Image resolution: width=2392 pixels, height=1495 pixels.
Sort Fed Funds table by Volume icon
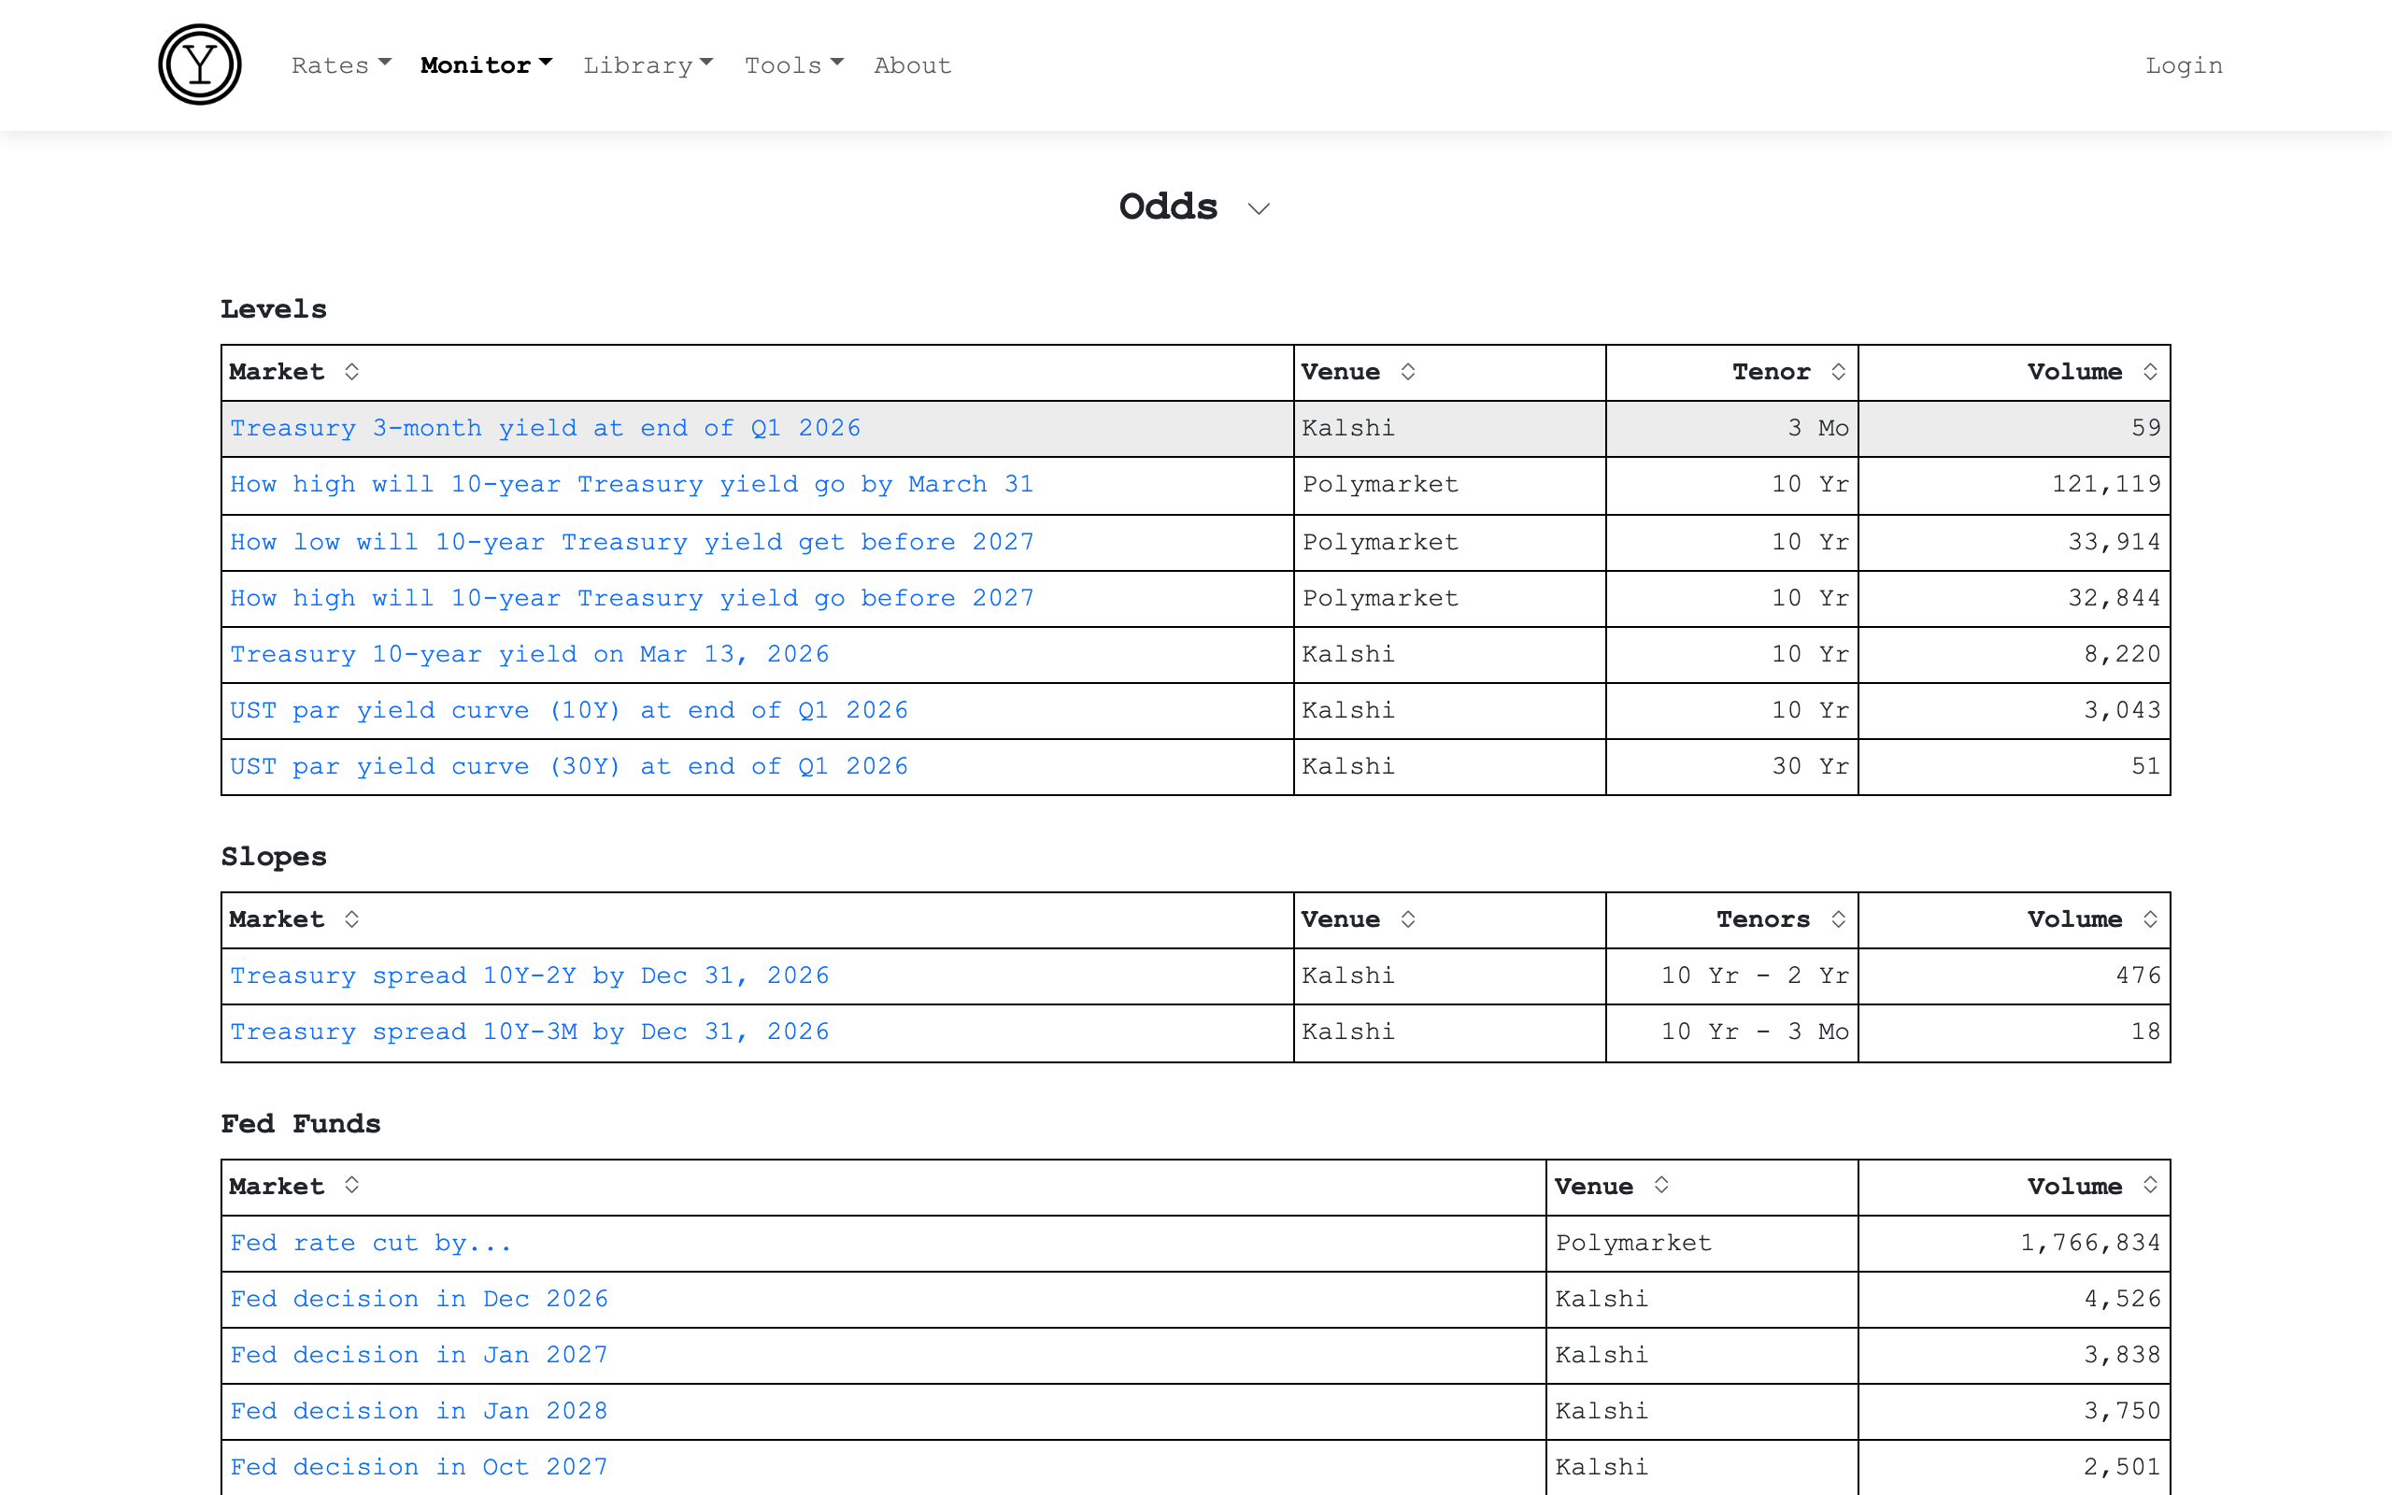(2149, 1186)
